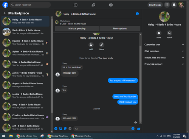Open Messenger Chrome window in taskbar
The height and width of the screenshot is (139, 189).
pyautogui.click(x=81, y=136)
